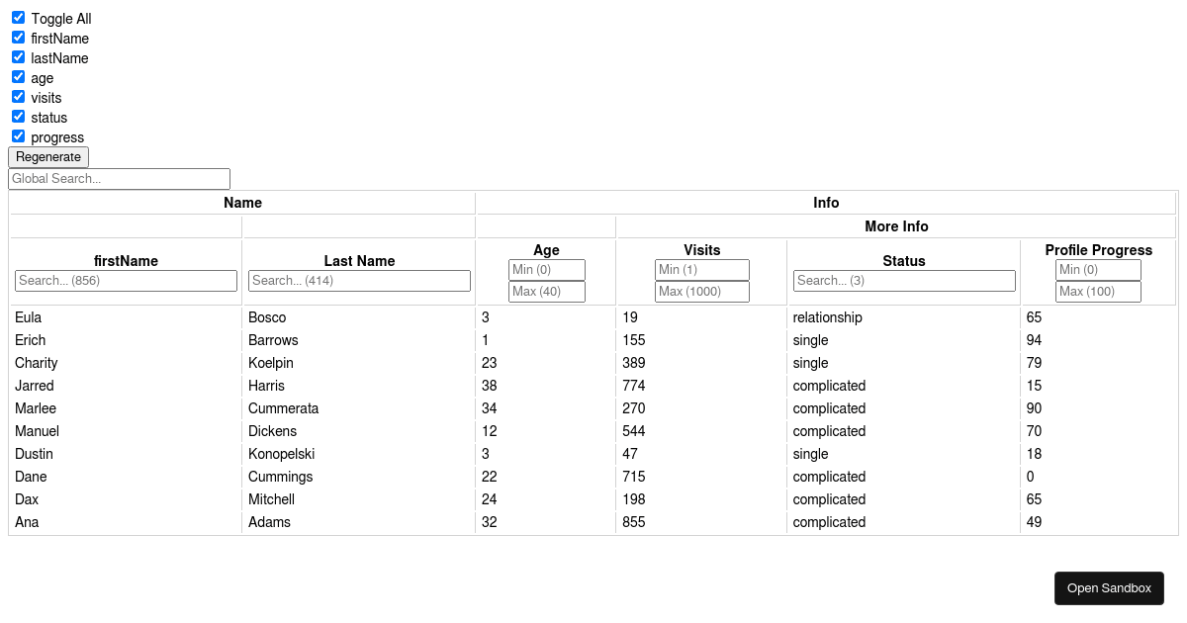Uncheck the visits column checkbox

(18, 96)
